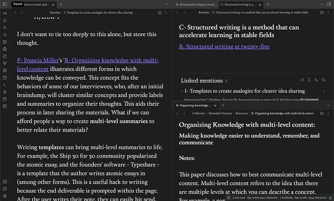Open the file copy ribbon icon
Screen dimensions: 334x201
pos(5,56)
